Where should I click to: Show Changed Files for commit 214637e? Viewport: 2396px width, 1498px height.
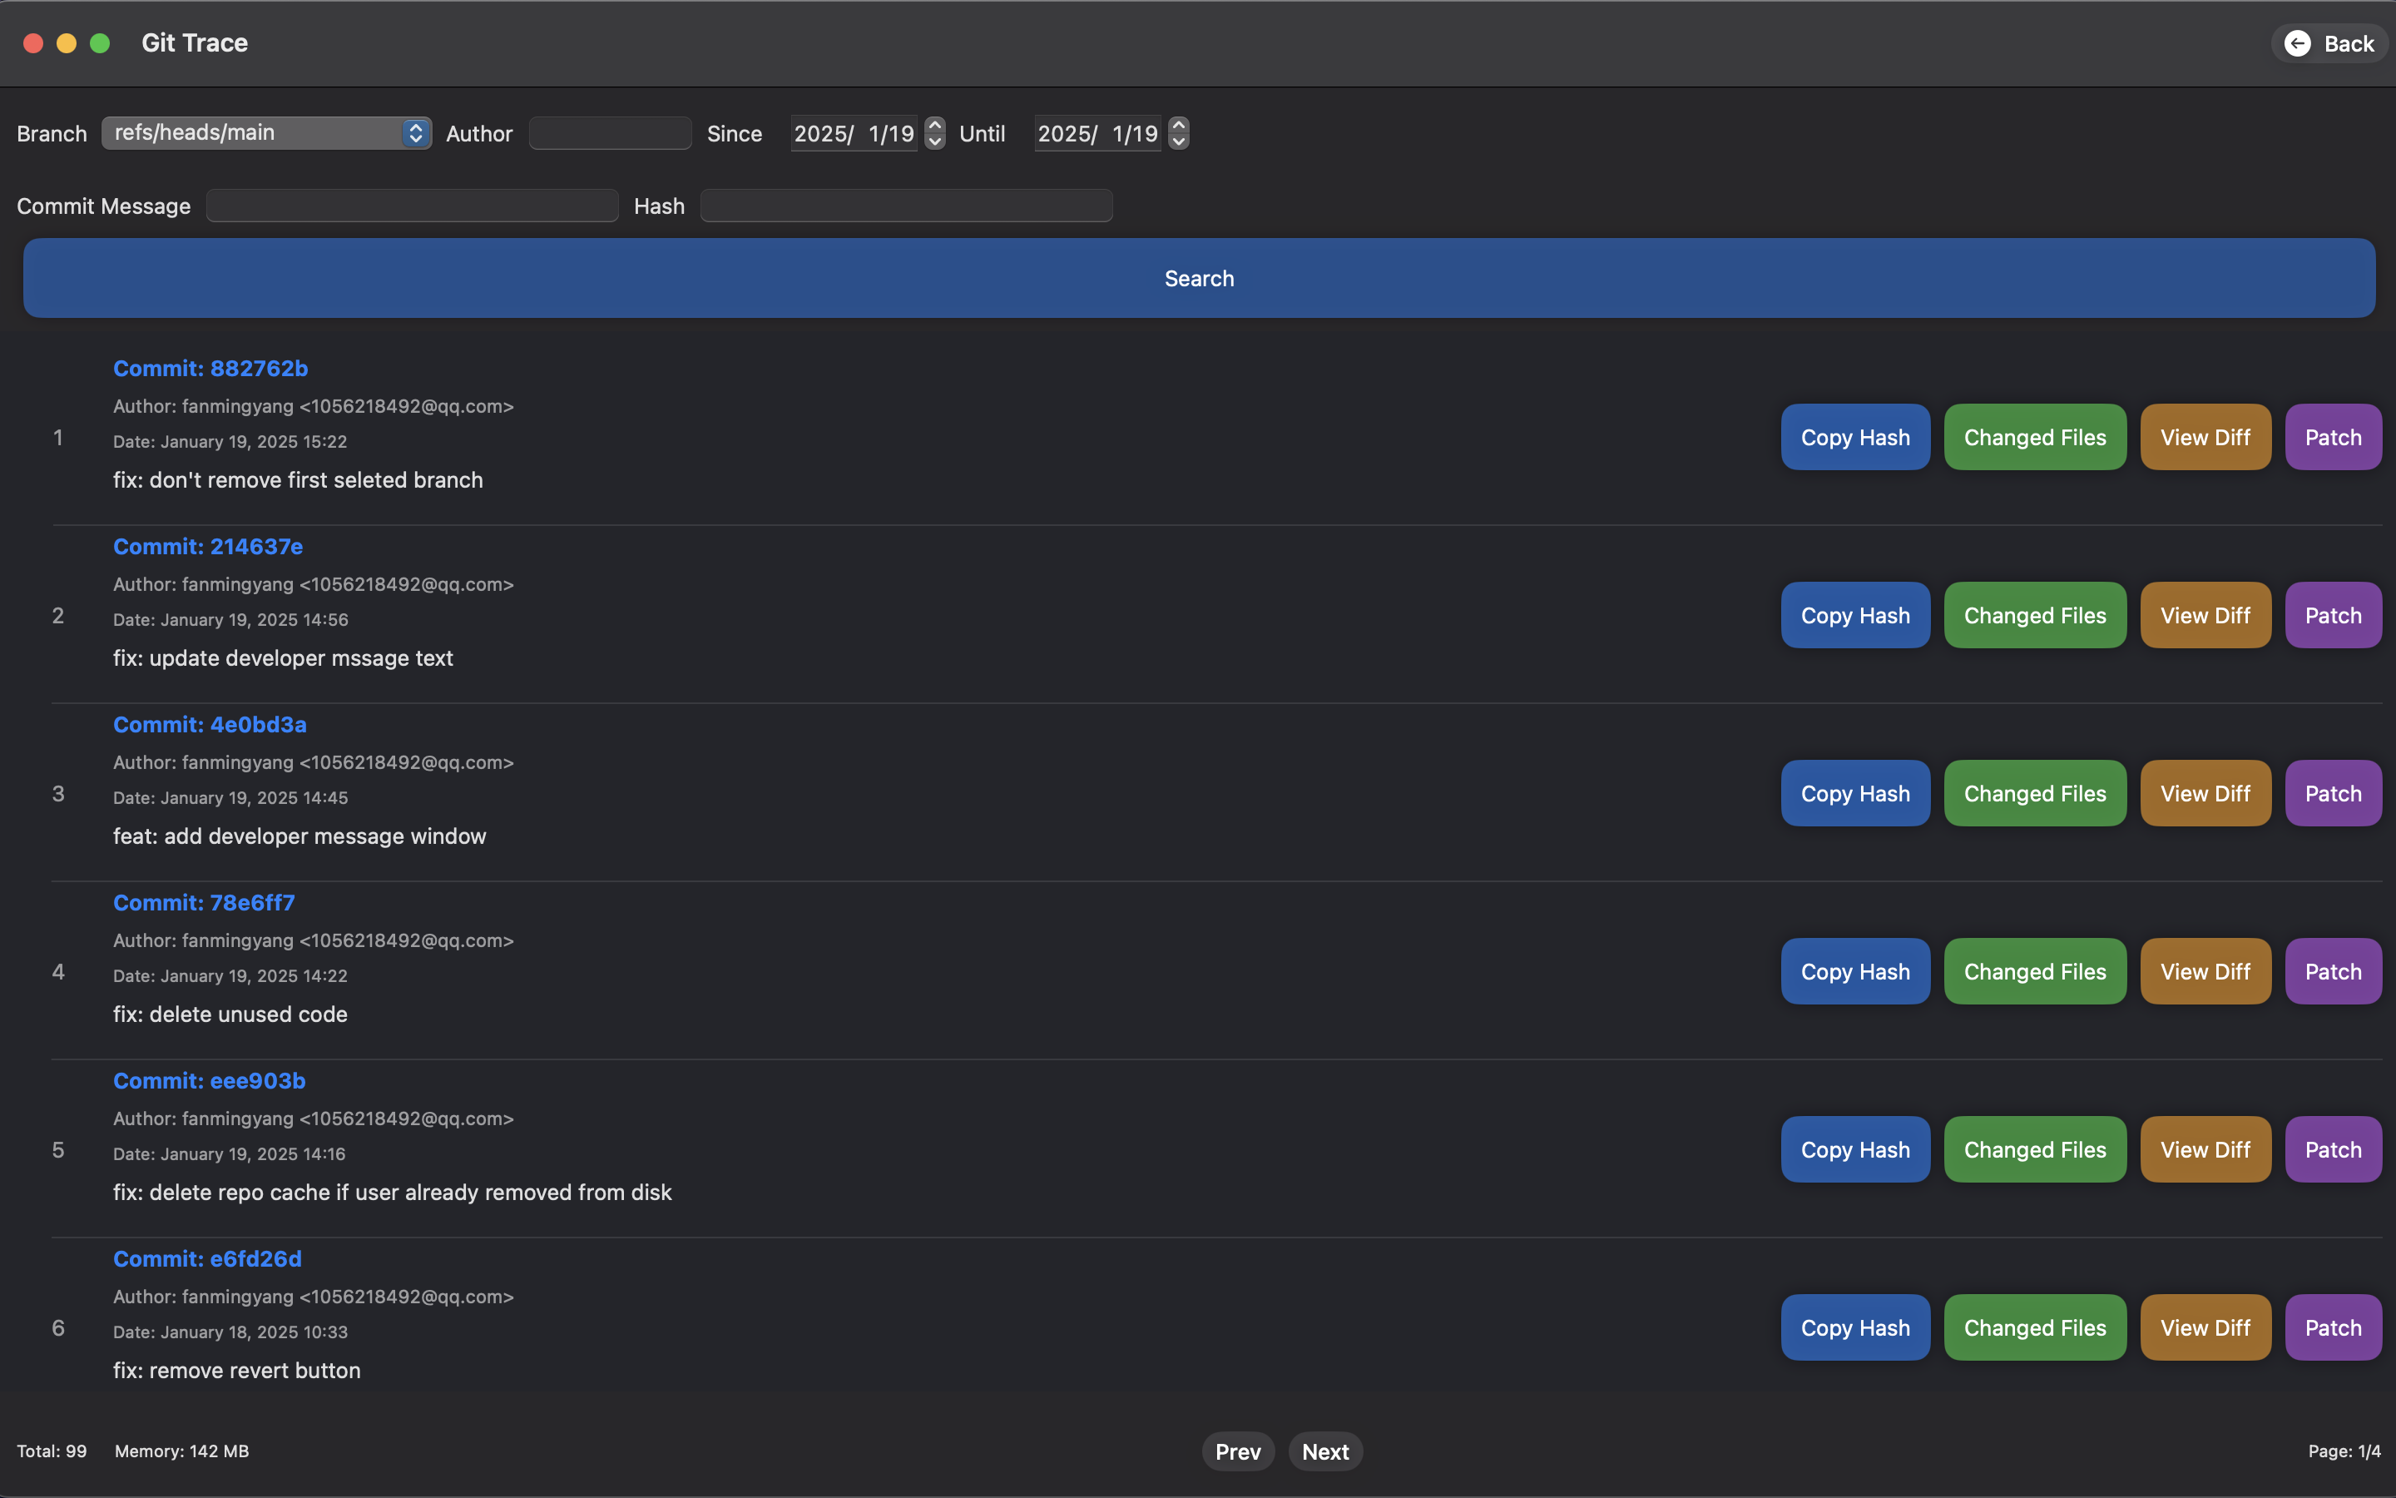(2035, 615)
